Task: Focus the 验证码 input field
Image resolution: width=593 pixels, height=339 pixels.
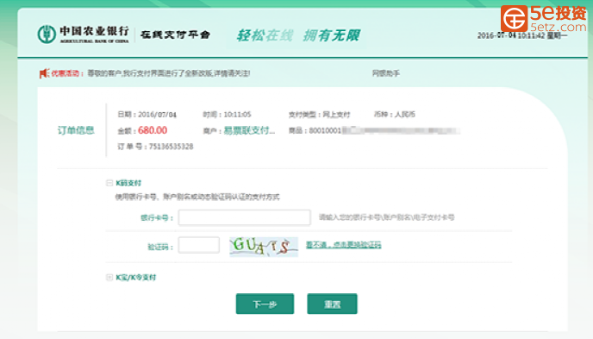Action: tap(199, 245)
